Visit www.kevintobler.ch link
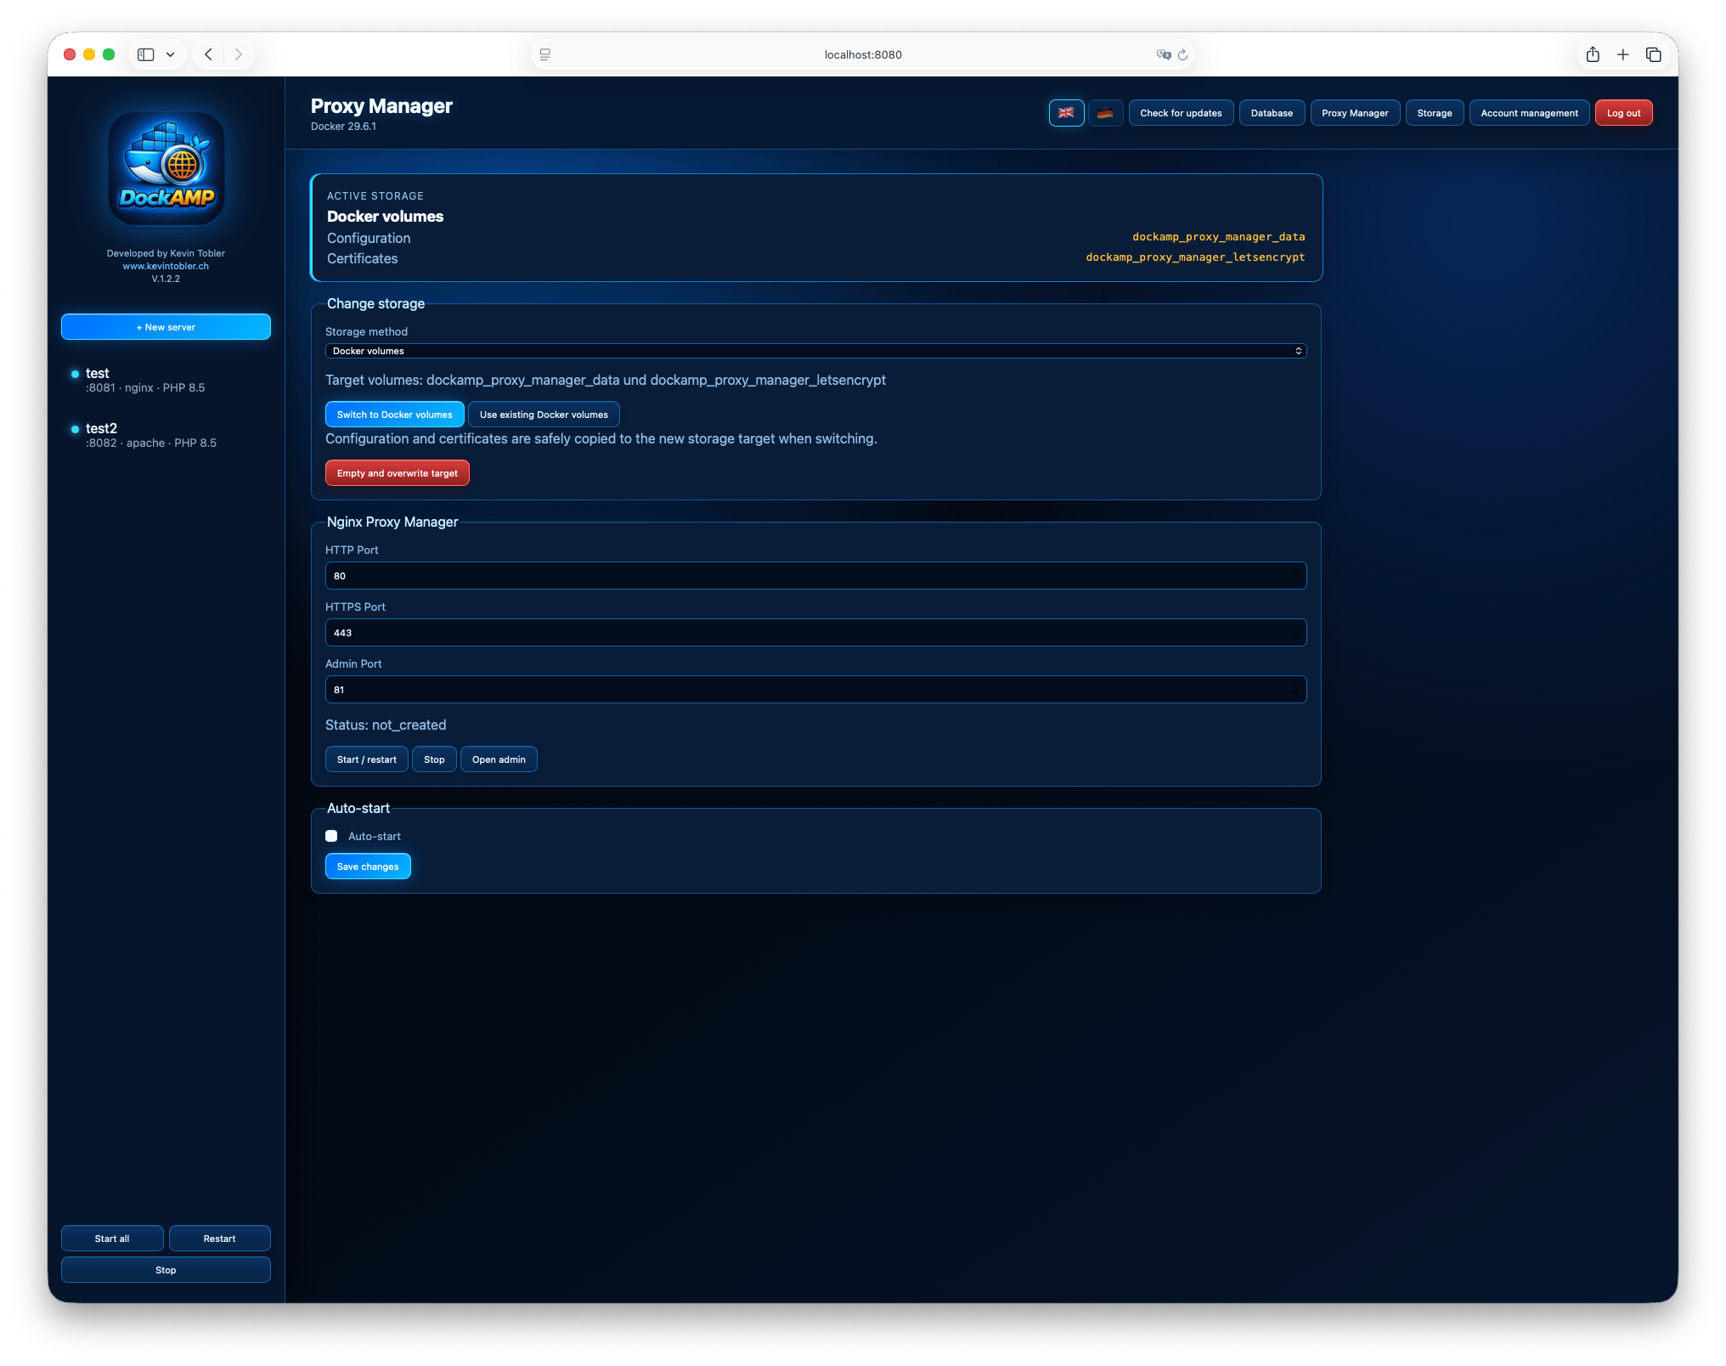1726x1366 pixels. (x=166, y=266)
